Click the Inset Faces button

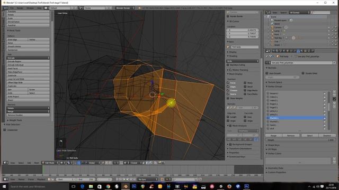pos(28,68)
